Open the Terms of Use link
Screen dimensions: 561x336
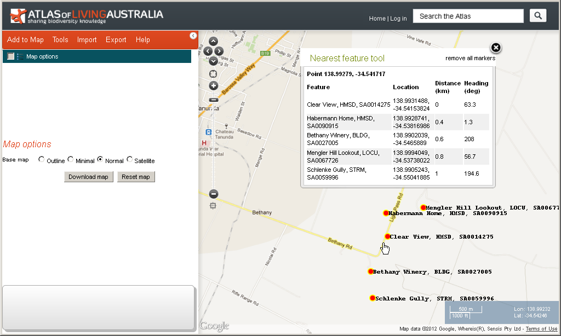[x=541, y=329]
